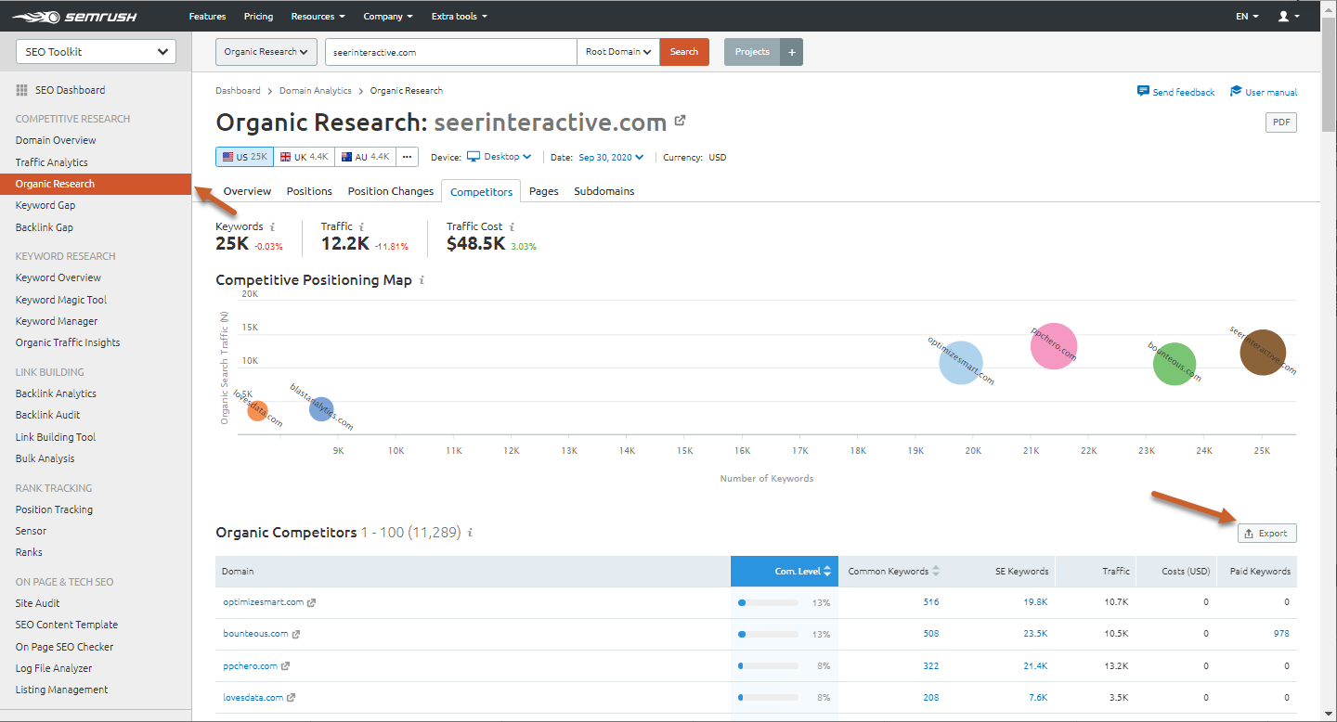Open the Root Domain dropdown
Screen dimensions: 1337x722
coord(617,52)
